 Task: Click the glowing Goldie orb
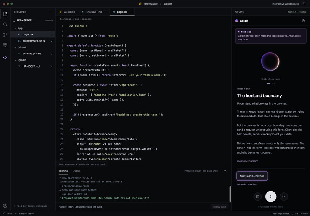pyautogui.click(x=270, y=62)
